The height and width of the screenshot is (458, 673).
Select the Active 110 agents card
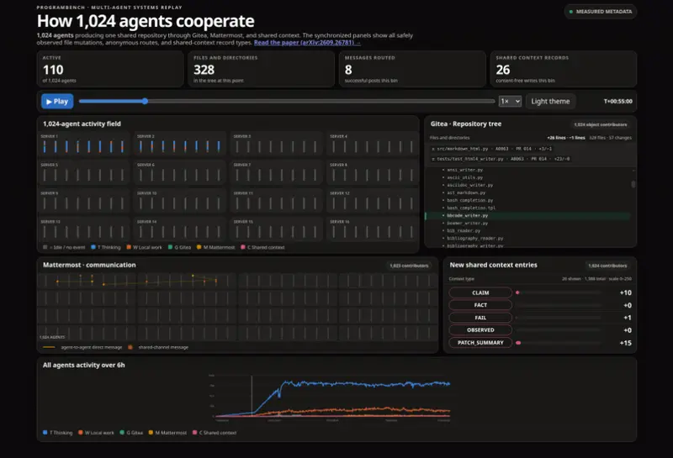(110, 69)
